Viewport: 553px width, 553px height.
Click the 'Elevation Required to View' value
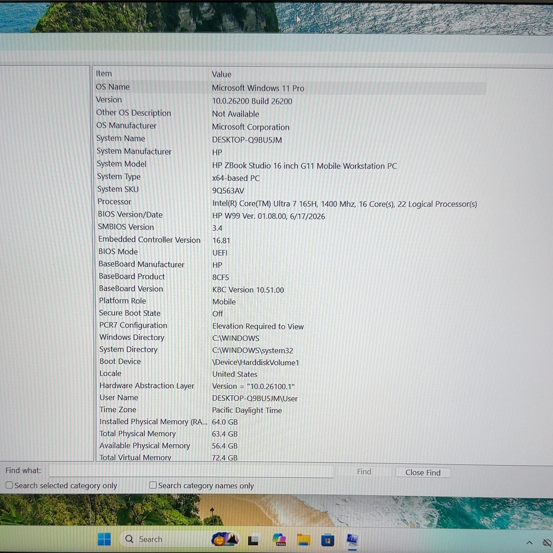258,326
